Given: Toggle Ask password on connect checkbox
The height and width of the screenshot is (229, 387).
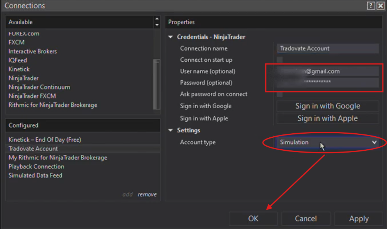Looking at the screenshot, I should pyautogui.click(x=280, y=94).
